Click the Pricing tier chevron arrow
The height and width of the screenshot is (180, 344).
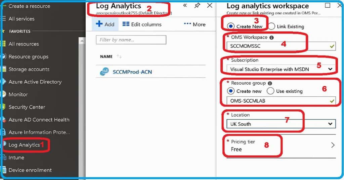pos(333,145)
